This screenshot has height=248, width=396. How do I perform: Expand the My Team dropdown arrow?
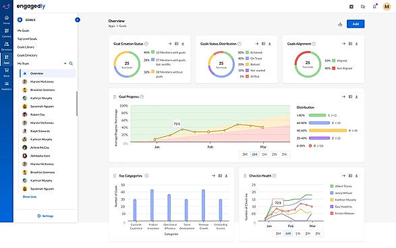click(x=65, y=63)
